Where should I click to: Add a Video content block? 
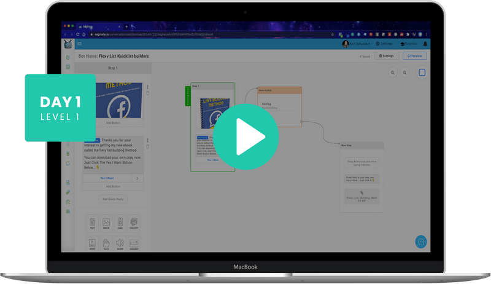click(93, 244)
